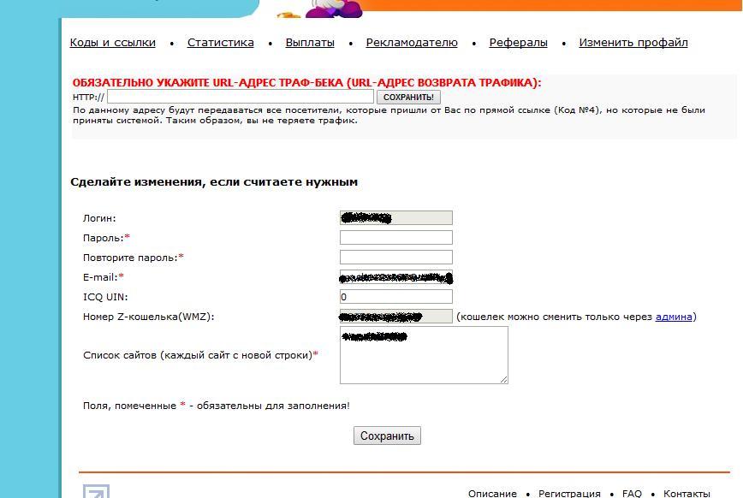
Task: Click the Список сайтов label text
Action: [x=200, y=355]
